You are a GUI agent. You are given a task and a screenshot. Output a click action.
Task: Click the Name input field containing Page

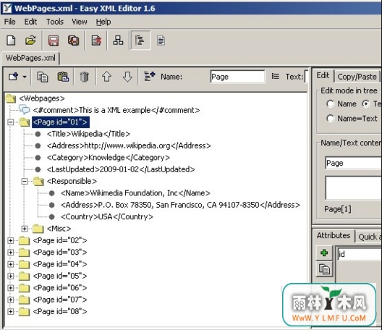pos(237,77)
